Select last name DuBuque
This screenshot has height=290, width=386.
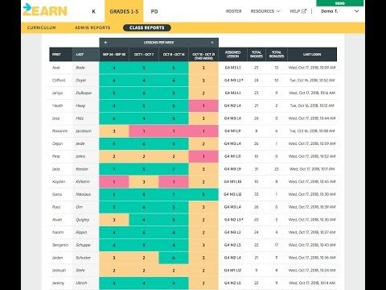click(84, 93)
